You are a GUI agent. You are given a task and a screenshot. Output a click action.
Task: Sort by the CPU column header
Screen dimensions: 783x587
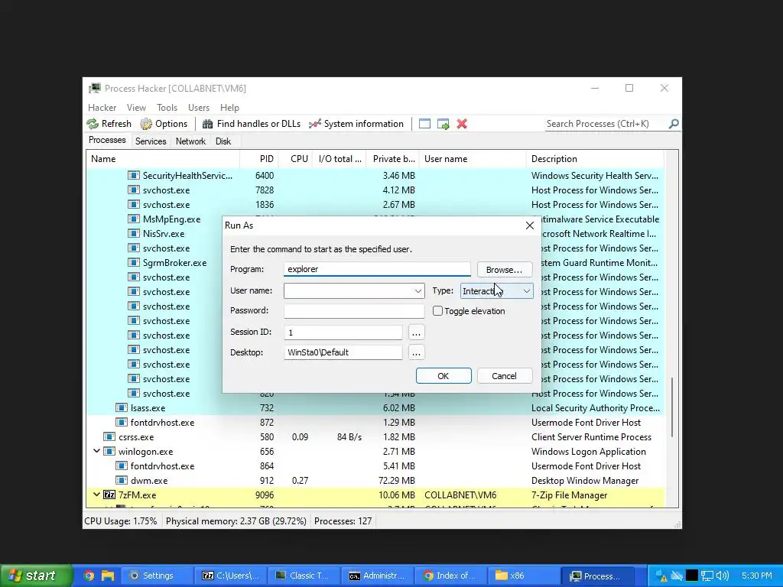pyautogui.click(x=295, y=159)
